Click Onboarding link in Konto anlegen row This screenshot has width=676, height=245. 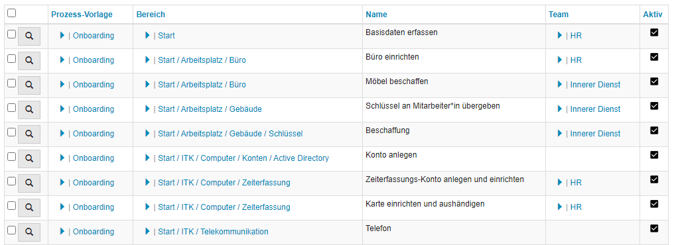tap(94, 158)
